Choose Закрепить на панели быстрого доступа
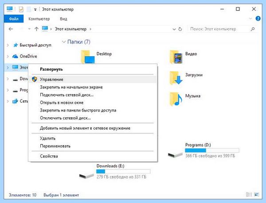The width and height of the screenshot is (266, 203). point(93,110)
